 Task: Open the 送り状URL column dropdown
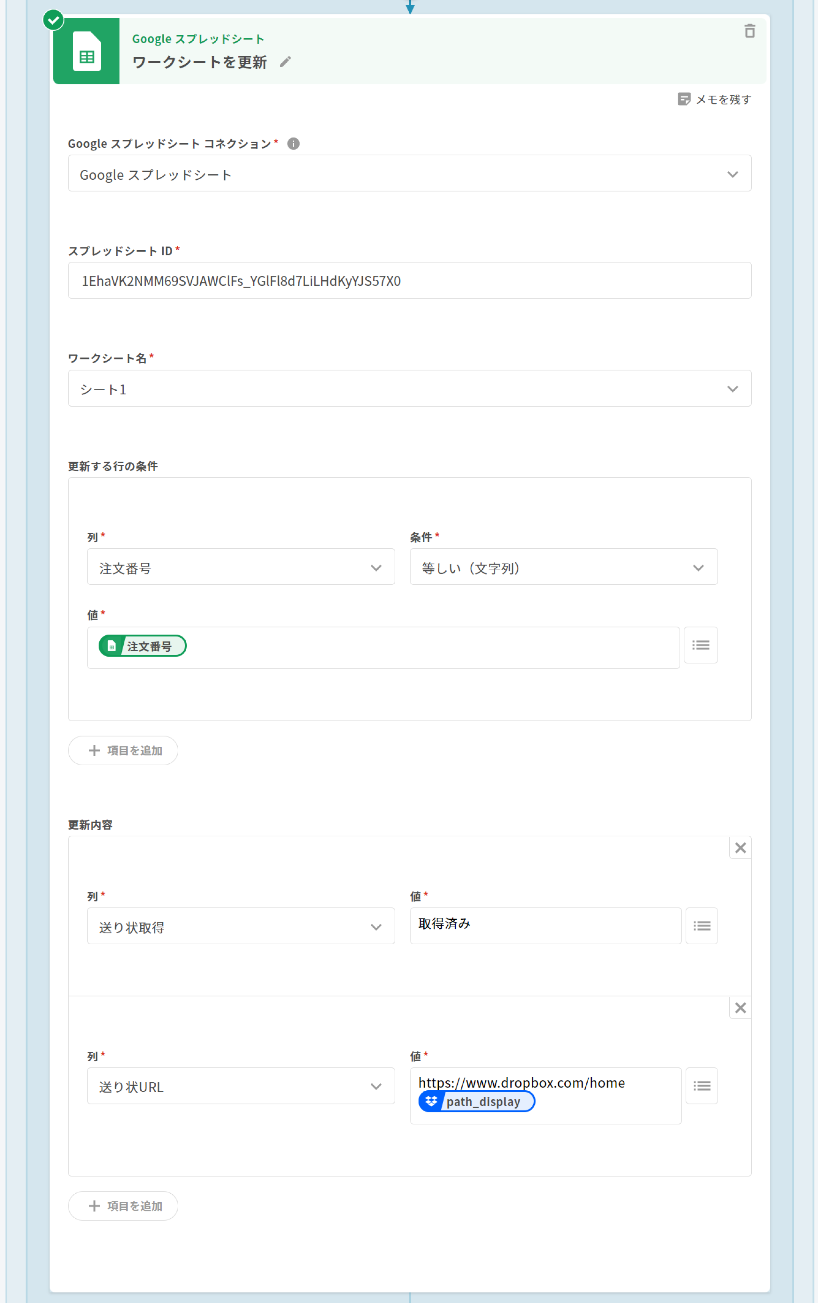click(x=241, y=1086)
